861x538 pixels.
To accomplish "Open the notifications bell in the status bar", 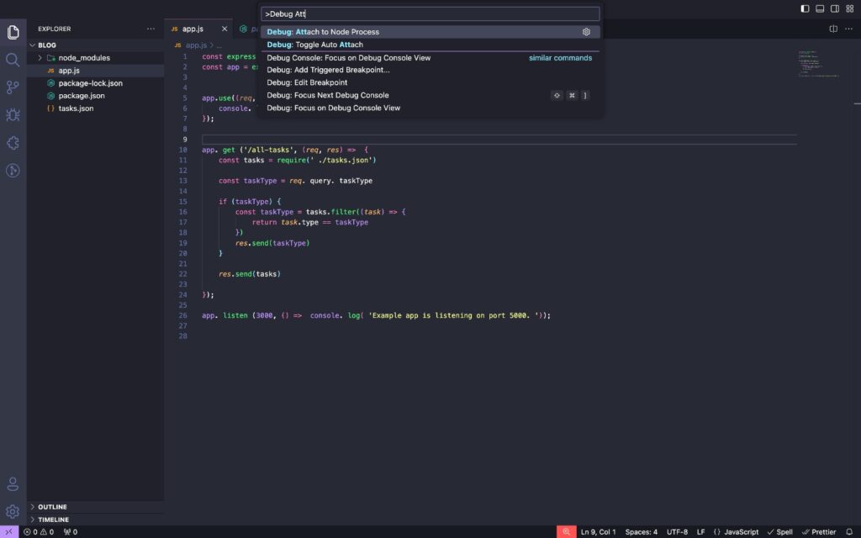I will (x=849, y=531).
